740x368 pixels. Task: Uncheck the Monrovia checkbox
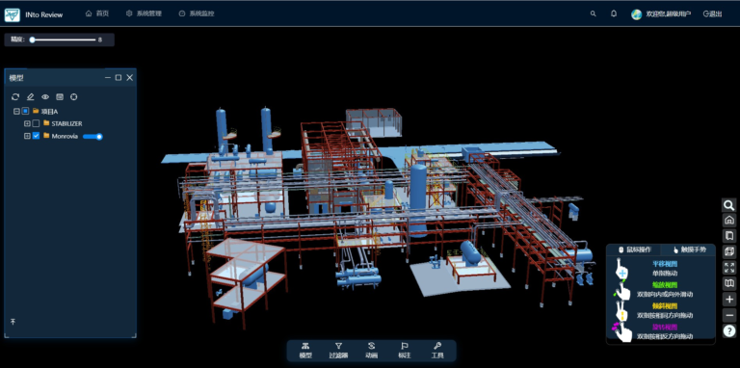coord(36,137)
